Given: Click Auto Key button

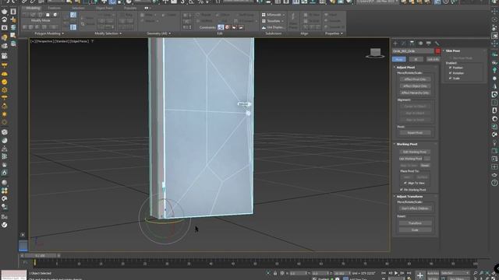Looking at the screenshot, I should (433, 273).
